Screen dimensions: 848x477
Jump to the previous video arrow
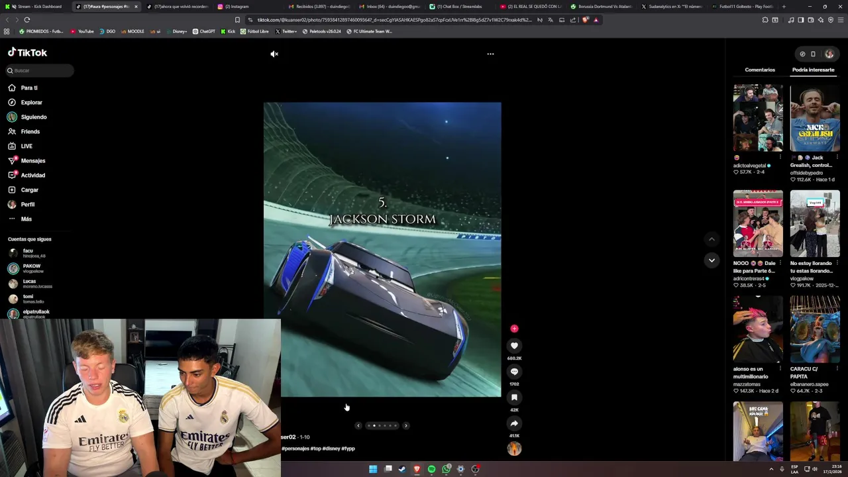712,239
